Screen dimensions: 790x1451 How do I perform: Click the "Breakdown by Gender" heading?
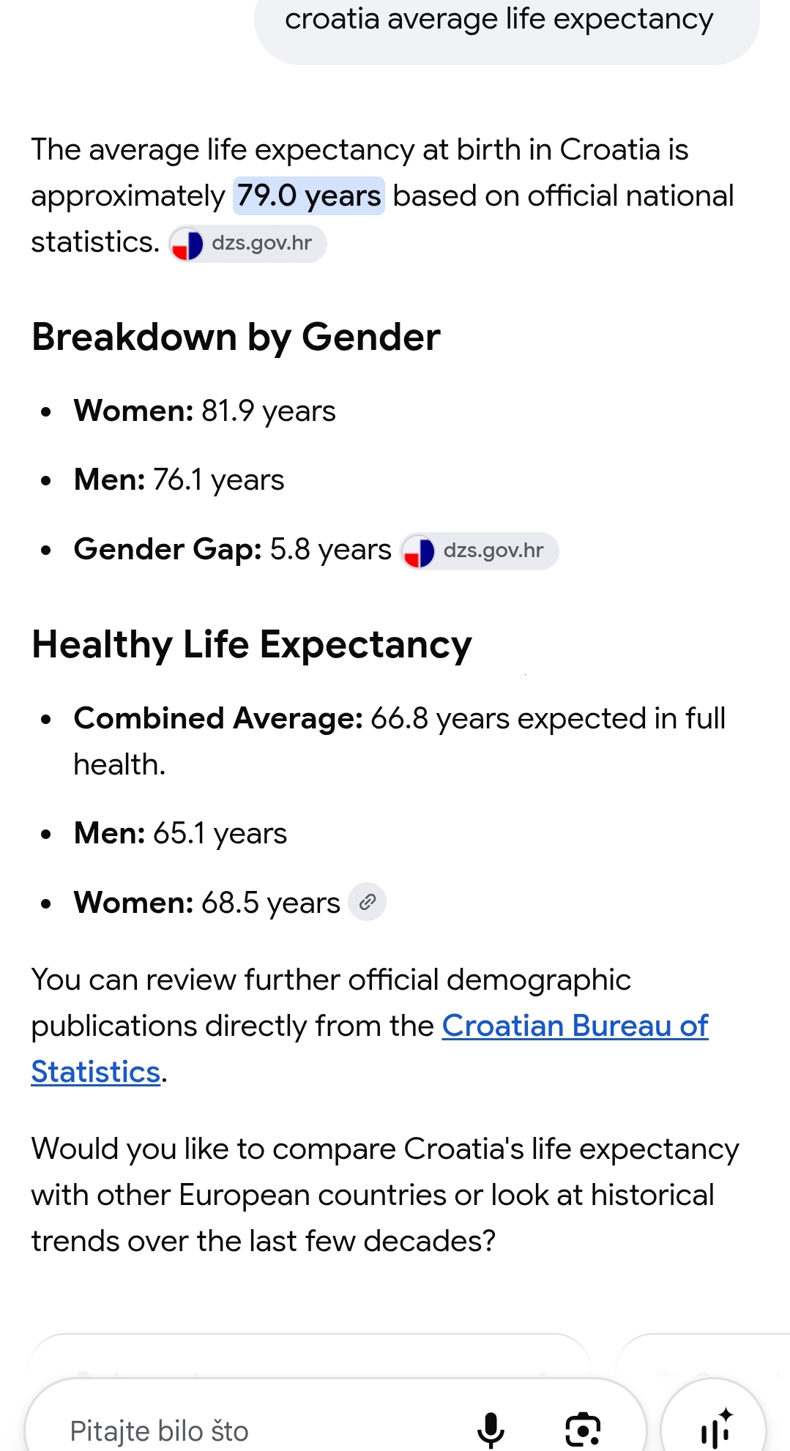click(x=236, y=337)
